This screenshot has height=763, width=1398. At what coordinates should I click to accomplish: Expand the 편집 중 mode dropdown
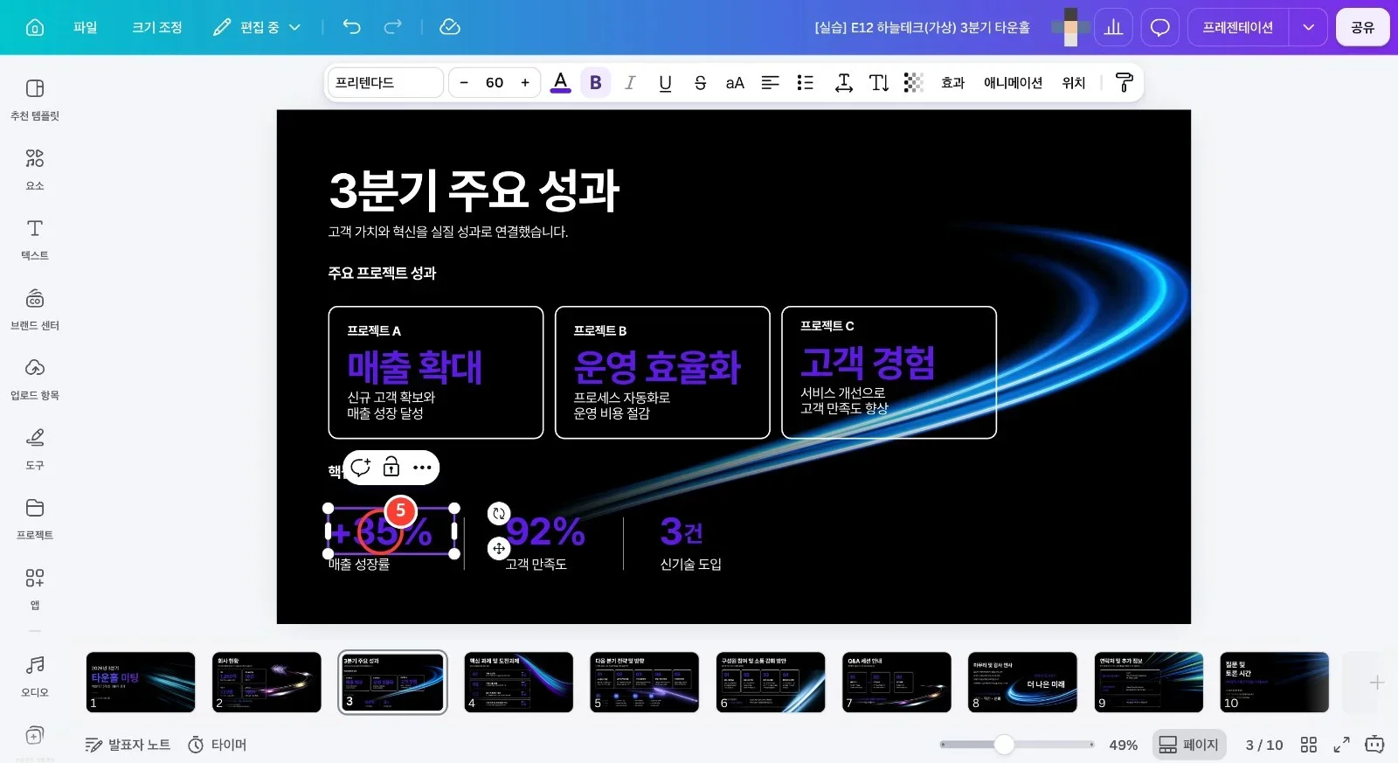click(257, 27)
